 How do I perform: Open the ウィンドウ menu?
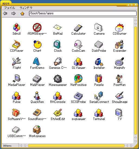pyautogui.click(x=26, y=8)
